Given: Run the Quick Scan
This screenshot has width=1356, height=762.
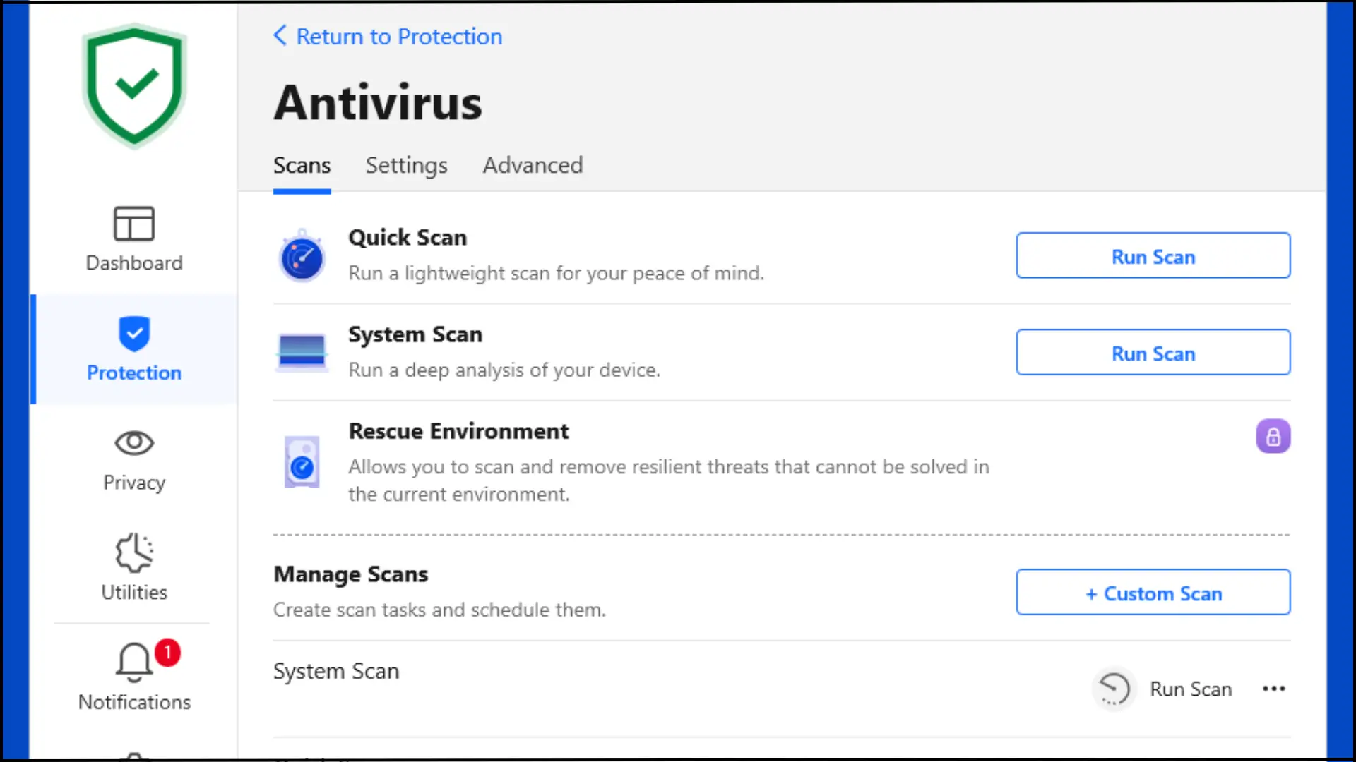Looking at the screenshot, I should pos(1153,255).
